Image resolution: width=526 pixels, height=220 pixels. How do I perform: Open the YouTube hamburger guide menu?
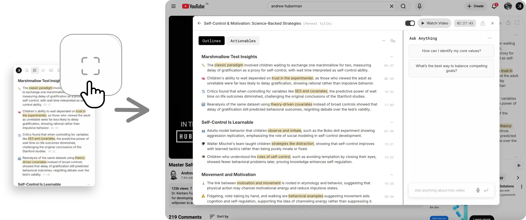173,6
